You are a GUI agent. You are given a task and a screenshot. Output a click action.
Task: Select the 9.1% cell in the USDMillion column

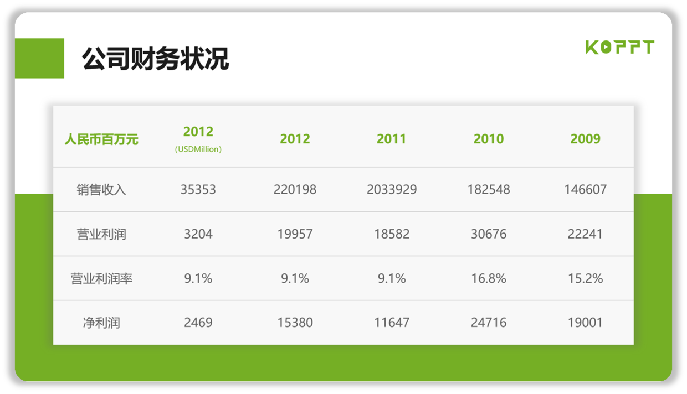[x=198, y=278]
